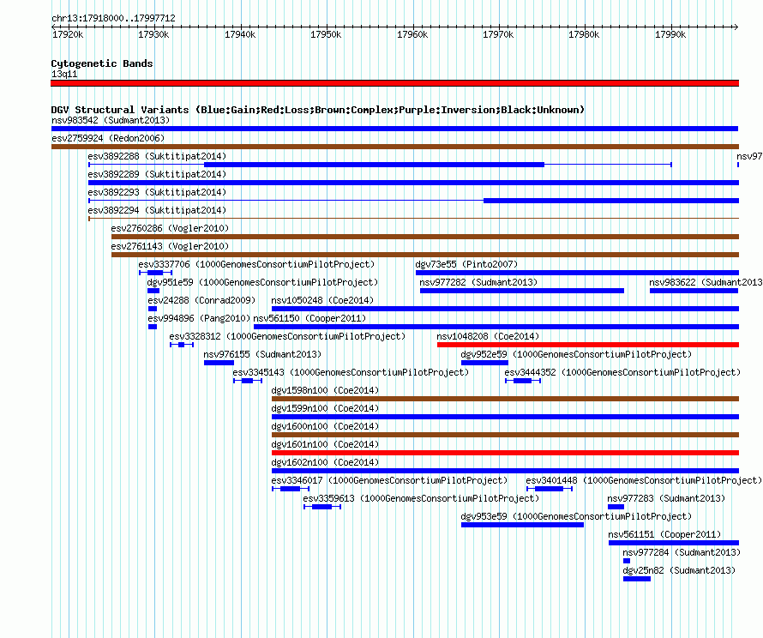This screenshot has height=638, width=763.
Task: Click dgv1600n100 (Coe2014) label
Action: 325,426
